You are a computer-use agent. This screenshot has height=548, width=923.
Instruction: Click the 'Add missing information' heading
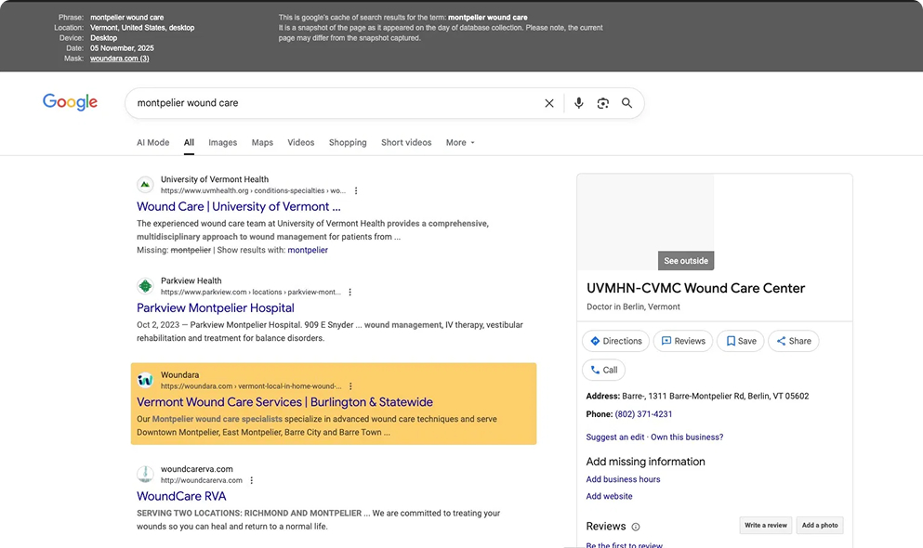click(646, 462)
